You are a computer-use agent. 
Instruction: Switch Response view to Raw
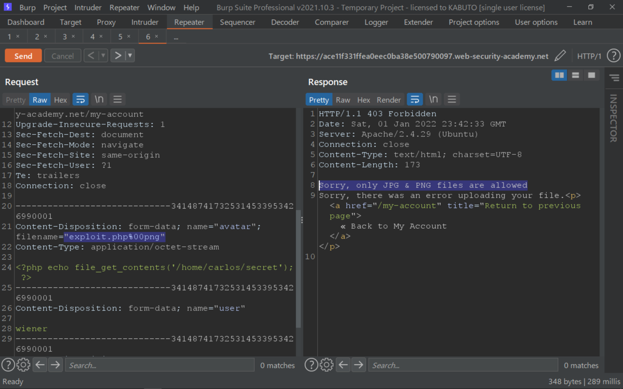[x=343, y=100]
